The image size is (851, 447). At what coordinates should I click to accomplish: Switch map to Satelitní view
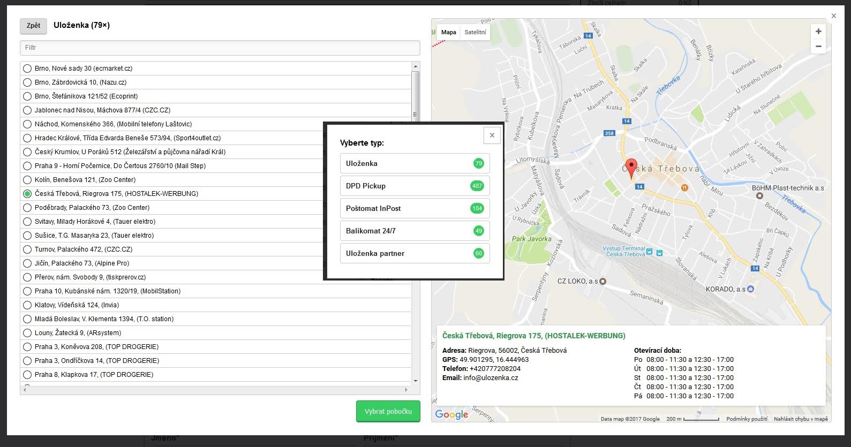[x=475, y=32]
